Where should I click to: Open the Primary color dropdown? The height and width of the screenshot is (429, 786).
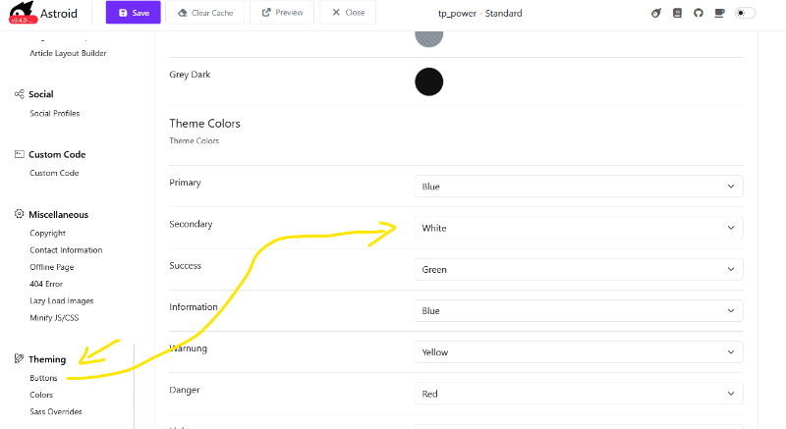(x=578, y=187)
